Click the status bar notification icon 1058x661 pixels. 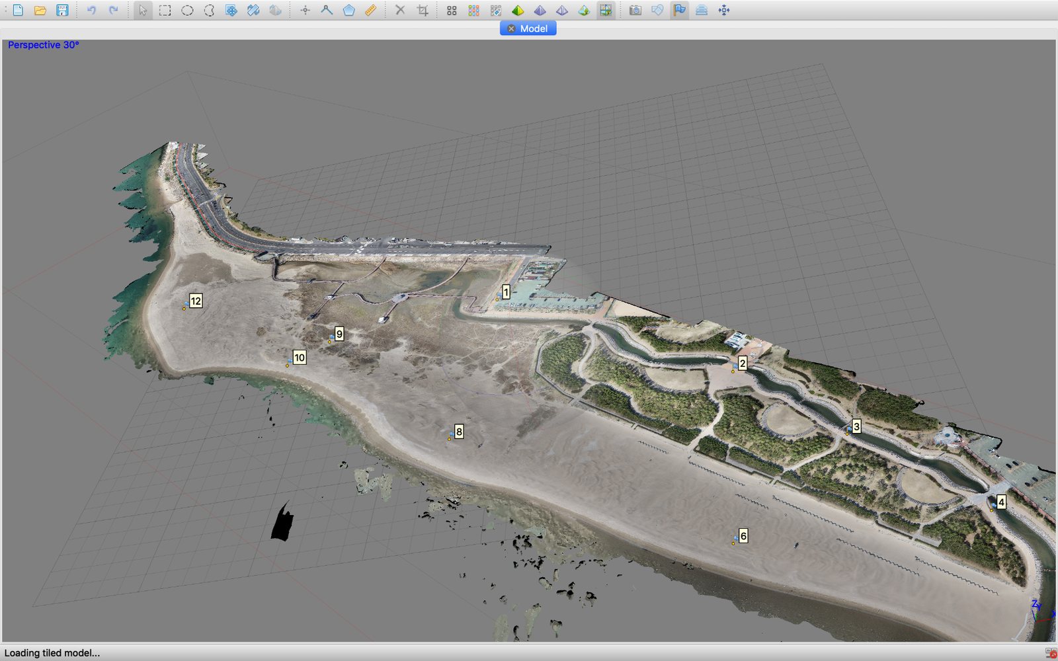(1051, 653)
